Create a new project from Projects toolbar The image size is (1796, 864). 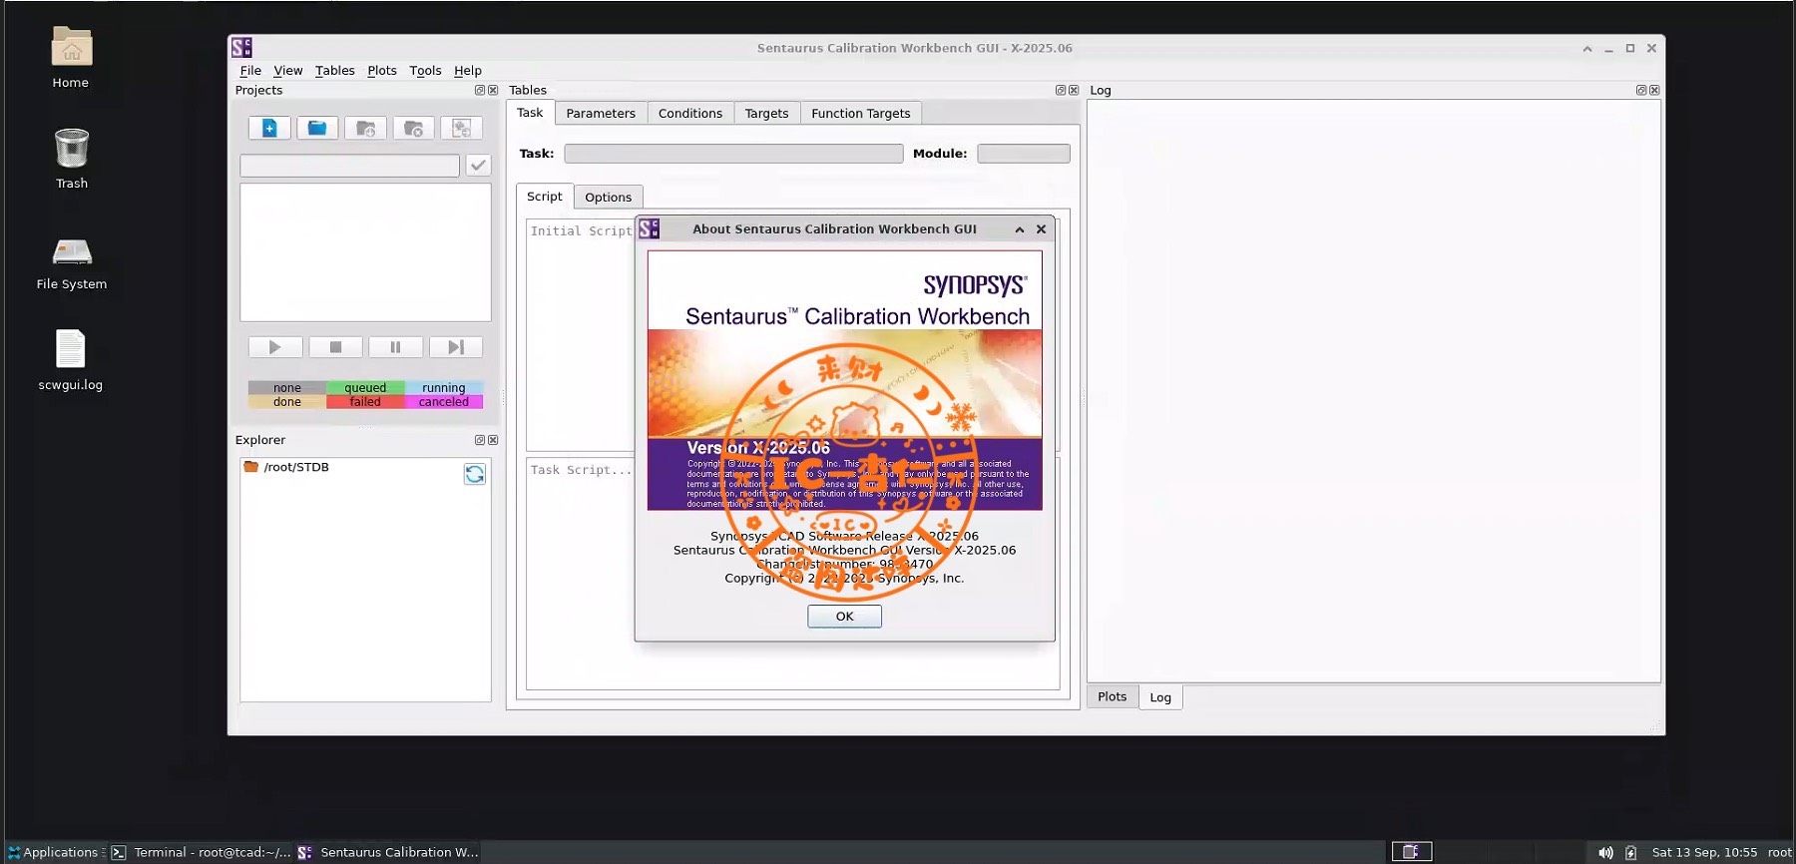[269, 128]
